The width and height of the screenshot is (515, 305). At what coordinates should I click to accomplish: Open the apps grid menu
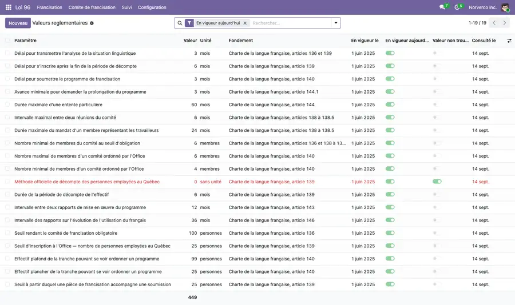[9, 7]
